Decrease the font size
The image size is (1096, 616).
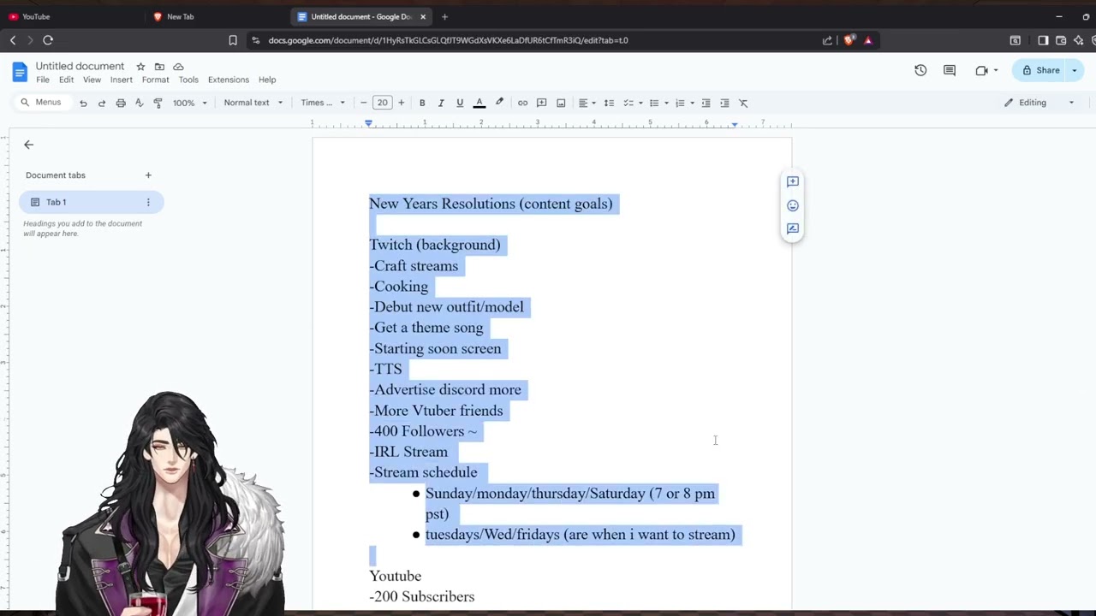click(x=363, y=103)
